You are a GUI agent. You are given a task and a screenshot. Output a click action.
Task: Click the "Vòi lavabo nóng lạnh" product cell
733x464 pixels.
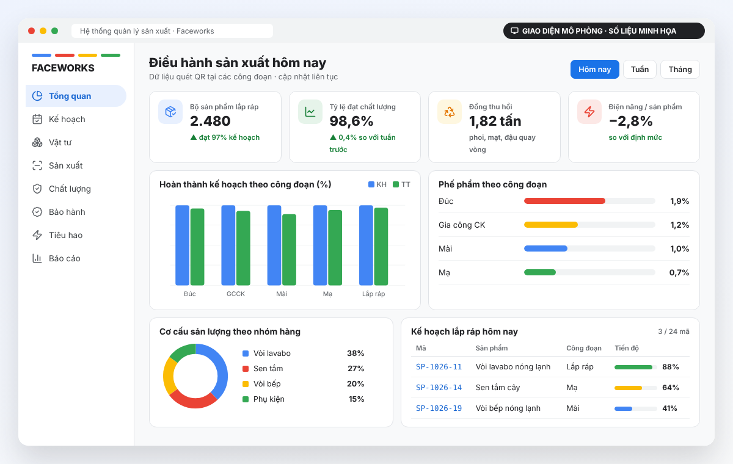click(513, 367)
